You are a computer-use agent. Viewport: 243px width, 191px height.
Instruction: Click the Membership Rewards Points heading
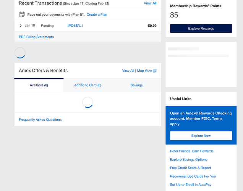coord(196,6)
